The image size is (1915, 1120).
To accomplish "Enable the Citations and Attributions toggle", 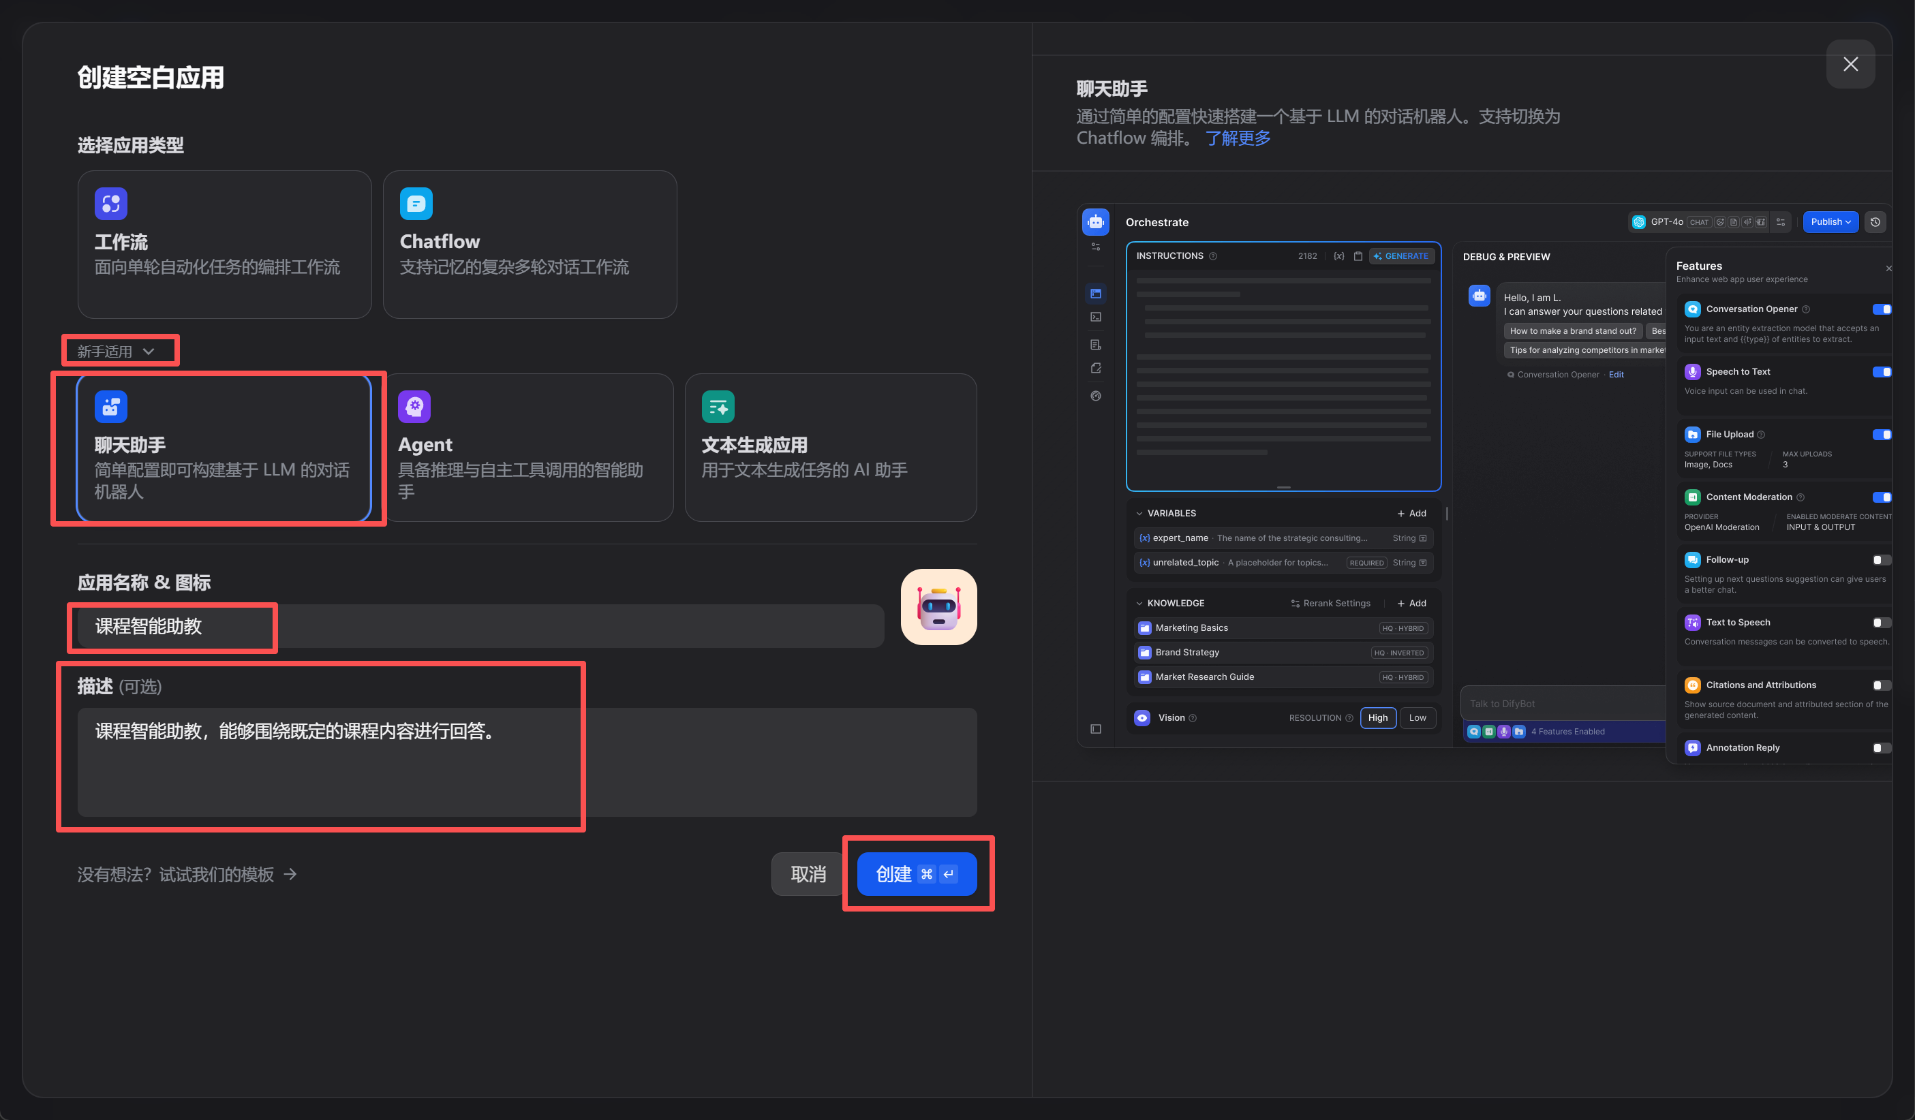I will click(1882, 685).
